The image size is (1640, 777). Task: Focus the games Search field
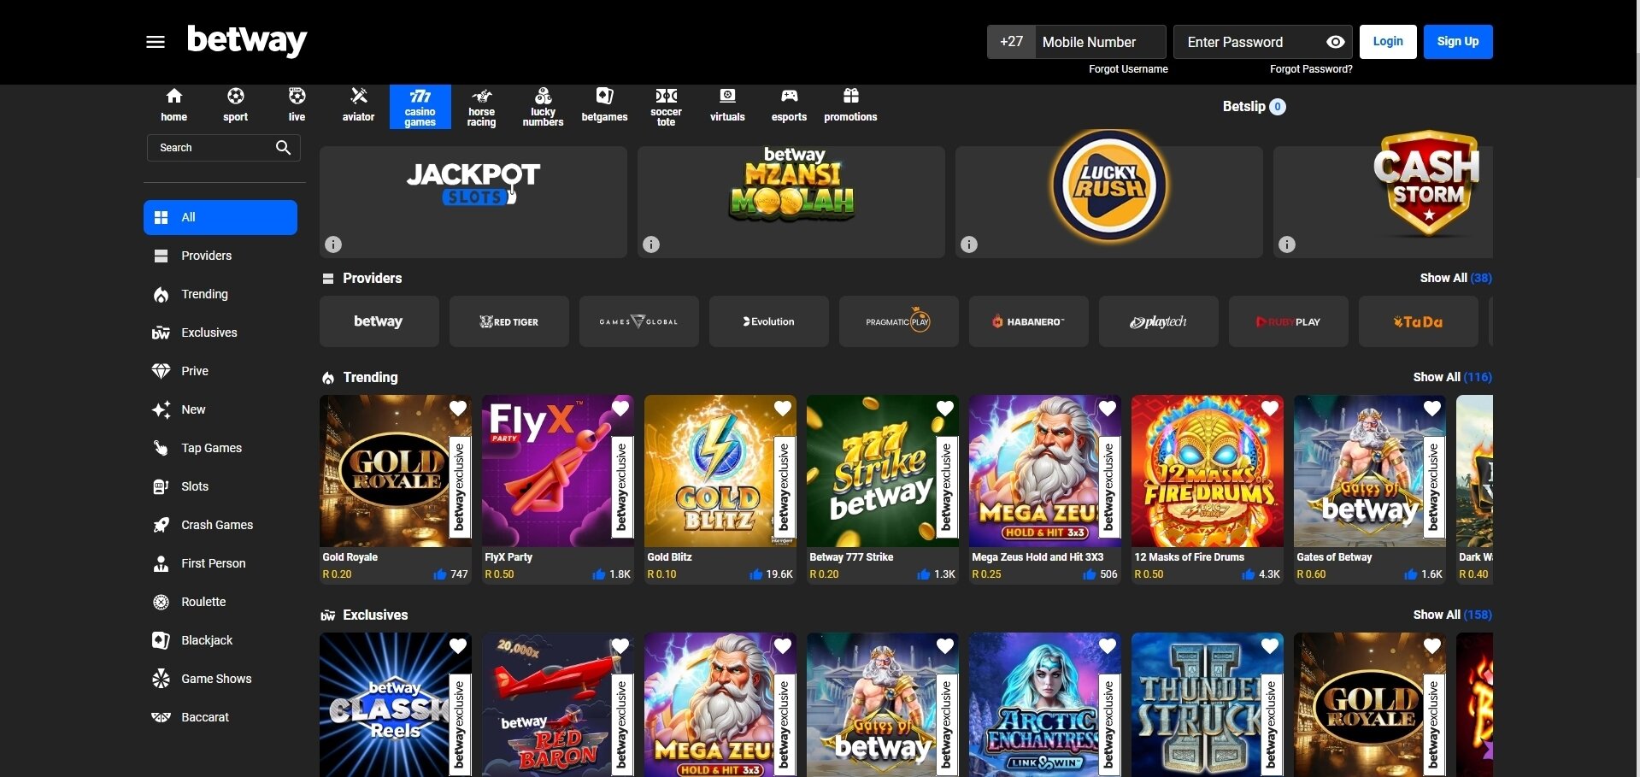tap(224, 148)
